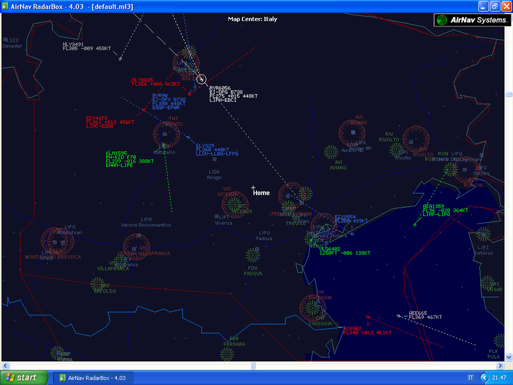
Task: Click the TNT Trento VOR compass rose
Action: tap(166, 134)
